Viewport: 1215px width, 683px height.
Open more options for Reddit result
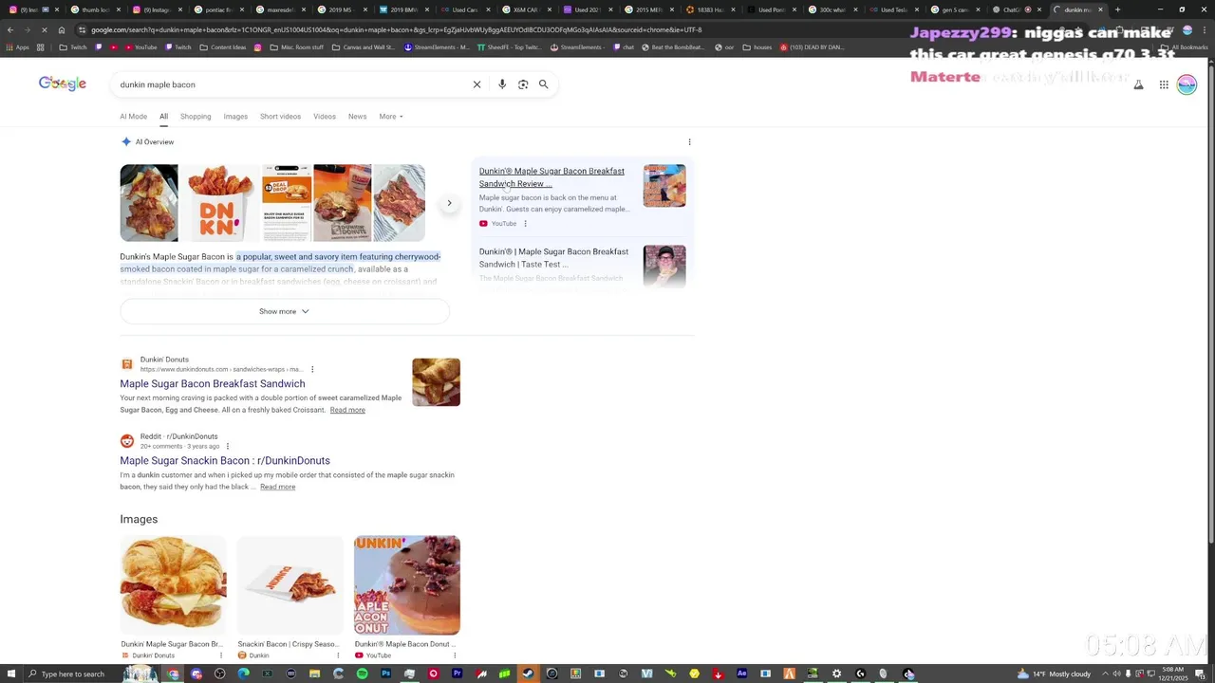click(x=227, y=446)
